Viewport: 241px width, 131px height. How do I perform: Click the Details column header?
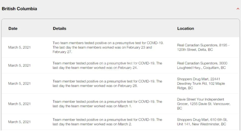[59, 28]
